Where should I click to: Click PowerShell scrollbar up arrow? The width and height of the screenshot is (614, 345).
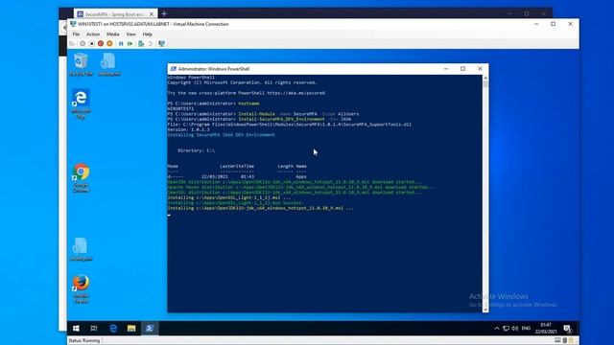point(485,78)
